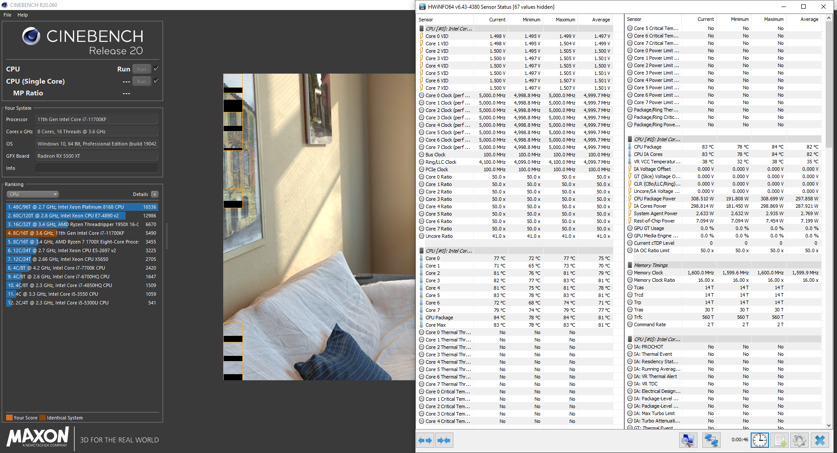Click the Sensor column header in left pane
The image size is (837, 453).
click(x=445, y=20)
